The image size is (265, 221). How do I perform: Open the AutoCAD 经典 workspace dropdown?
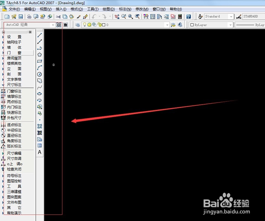coord(53,25)
